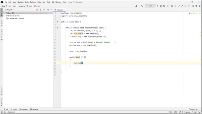Open the Git menu
This screenshot has width=202, height=114.
[53, 2]
